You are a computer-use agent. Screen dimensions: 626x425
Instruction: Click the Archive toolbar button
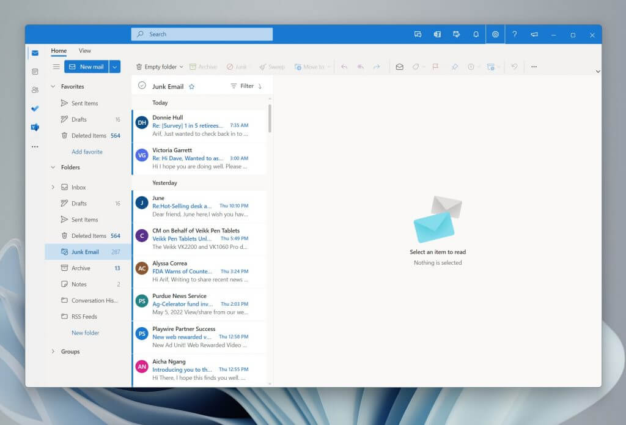tap(203, 67)
